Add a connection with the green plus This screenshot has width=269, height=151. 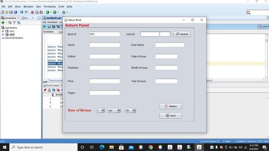(3, 23)
